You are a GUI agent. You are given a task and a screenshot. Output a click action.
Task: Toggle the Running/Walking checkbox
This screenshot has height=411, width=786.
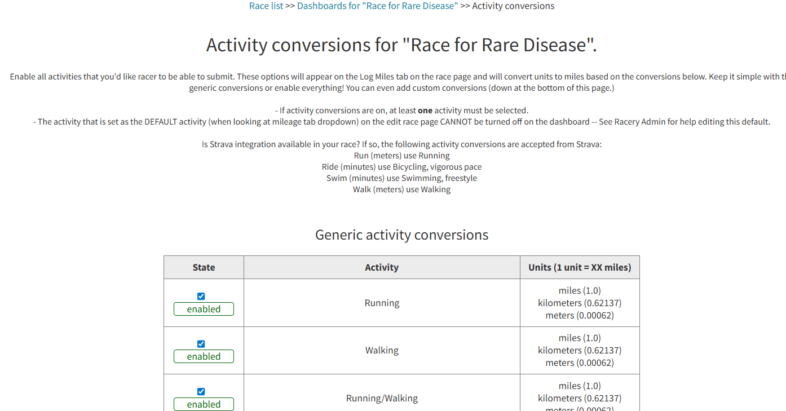tap(201, 391)
